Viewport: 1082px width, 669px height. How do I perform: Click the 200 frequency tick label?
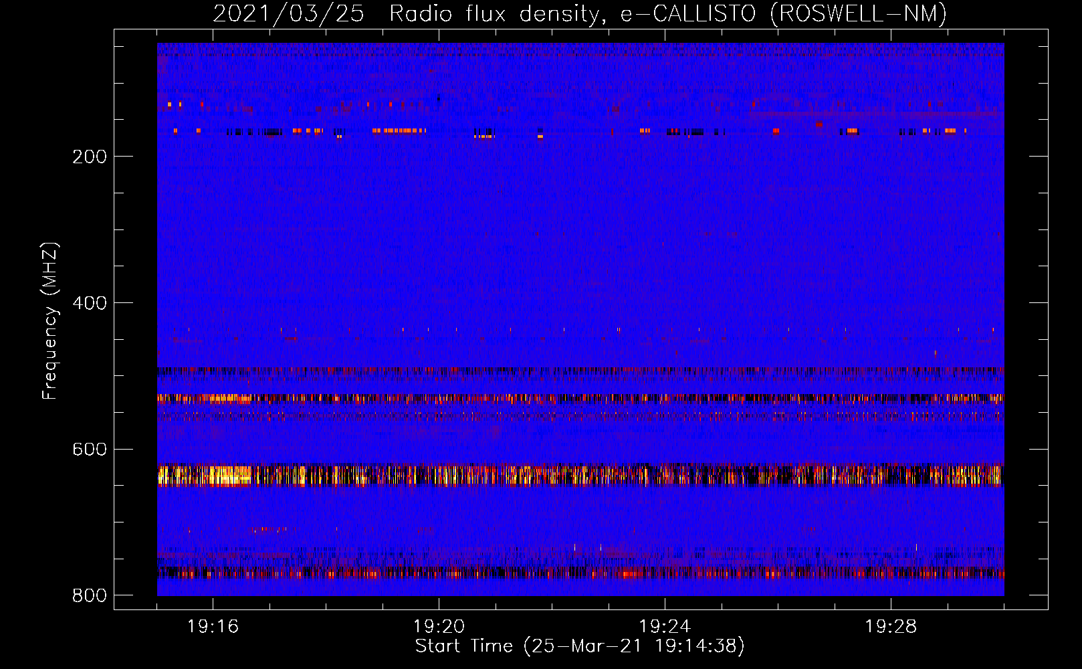coord(90,157)
